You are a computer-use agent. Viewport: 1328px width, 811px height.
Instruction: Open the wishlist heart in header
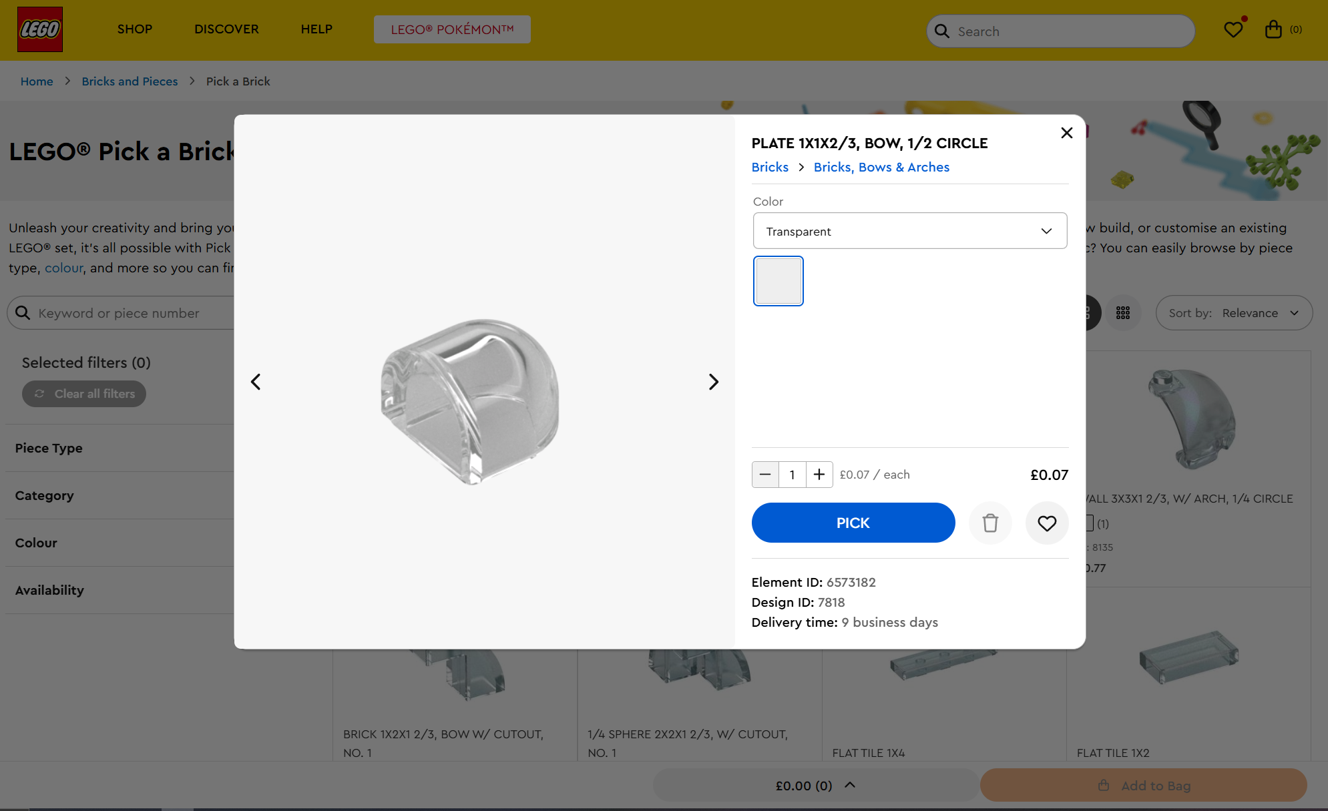(1233, 29)
